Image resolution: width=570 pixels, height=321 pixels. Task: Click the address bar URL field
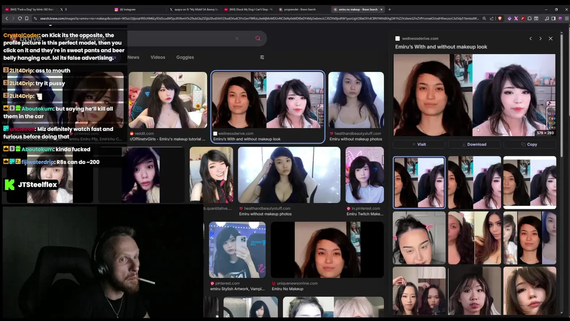pos(259,18)
